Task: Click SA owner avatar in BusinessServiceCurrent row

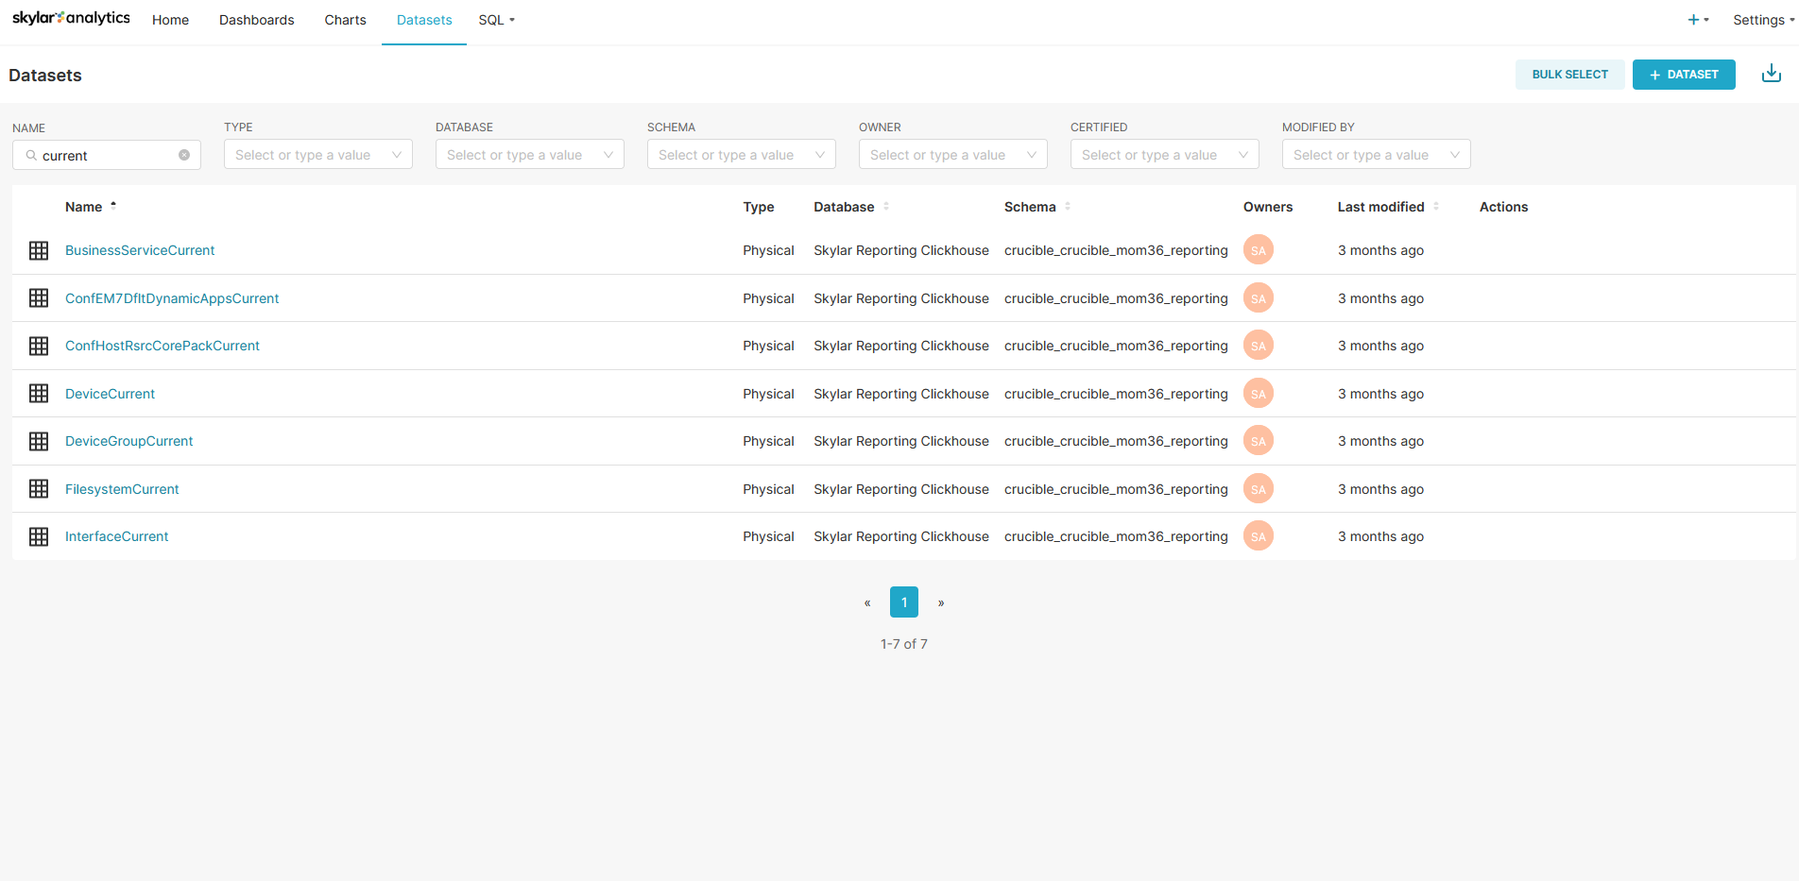Action: point(1259,250)
